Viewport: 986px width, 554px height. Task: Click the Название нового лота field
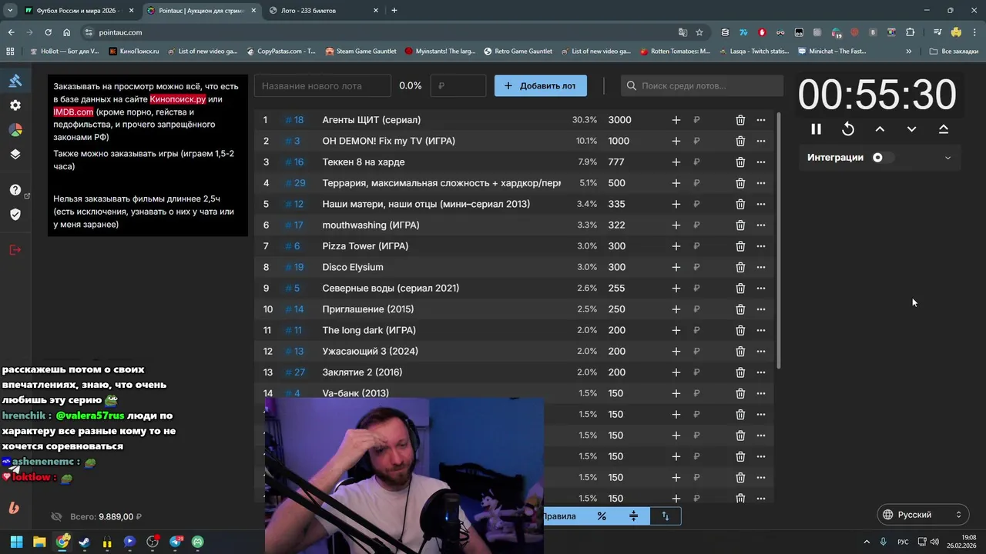[x=323, y=86]
